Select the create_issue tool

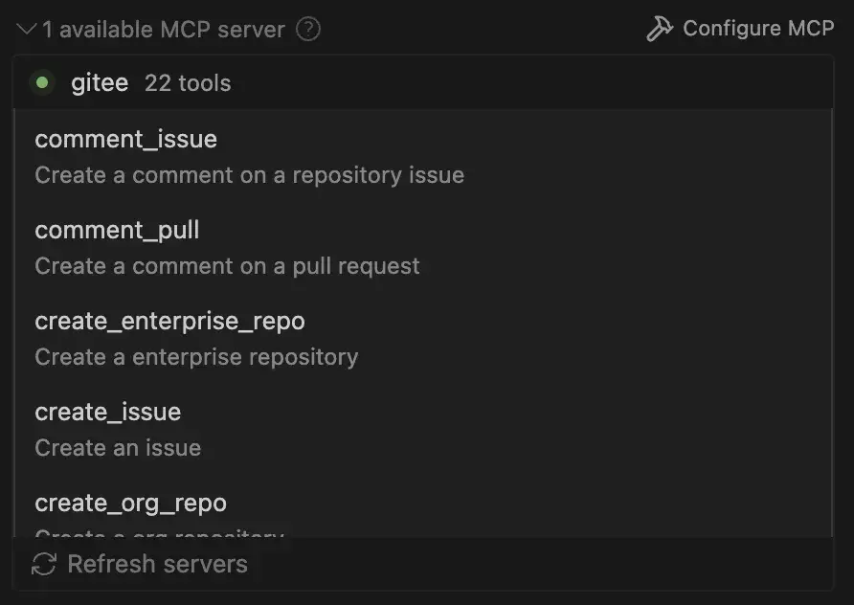(x=108, y=412)
